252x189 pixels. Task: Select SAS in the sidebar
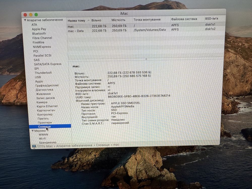pyautogui.click(x=37, y=60)
